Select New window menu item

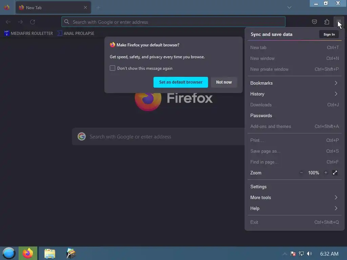tap(294, 58)
